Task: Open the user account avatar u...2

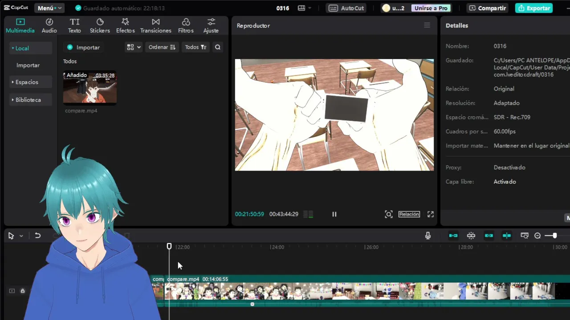Action: pyautogui.click(x=394, y=8)
